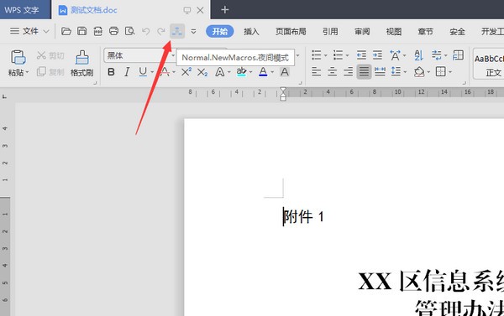Expand underline style dropdown arrow
Image resolution: width=504 pixels, height=316 pixels.
click(x=152, y=72)
